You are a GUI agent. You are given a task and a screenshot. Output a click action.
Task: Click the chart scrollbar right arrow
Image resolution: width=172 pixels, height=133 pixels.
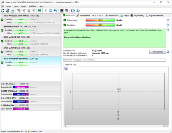coord(167,126)
